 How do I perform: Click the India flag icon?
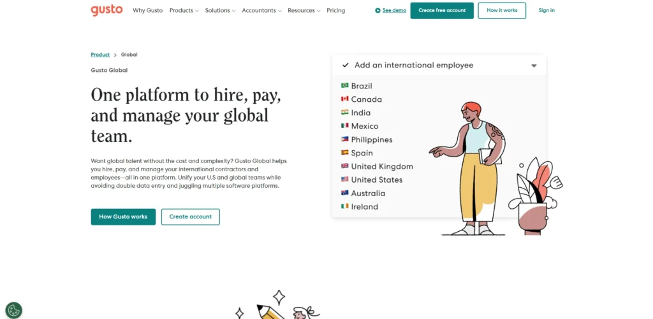345,112
